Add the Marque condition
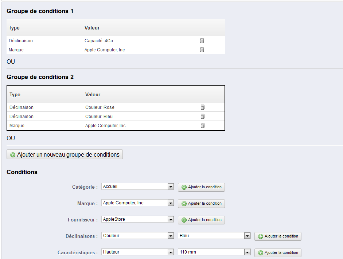This screenshot has height=259, width=343. tap(201, 204)
